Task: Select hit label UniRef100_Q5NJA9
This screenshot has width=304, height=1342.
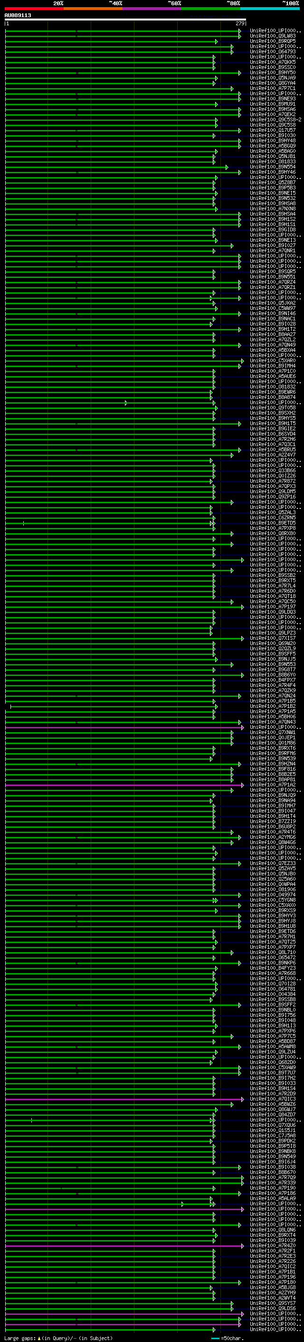Action: (x=273, y=78)
